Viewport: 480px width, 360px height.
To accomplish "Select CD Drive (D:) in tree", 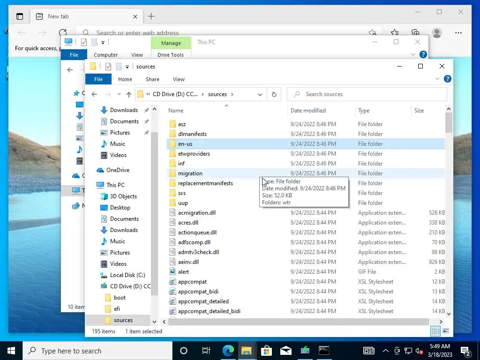I will pos(130,286).
